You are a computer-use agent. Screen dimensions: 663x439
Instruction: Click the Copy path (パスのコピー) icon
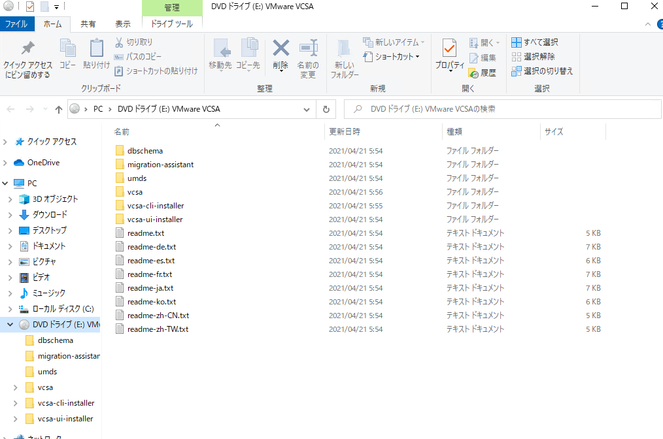click(119, 57)
